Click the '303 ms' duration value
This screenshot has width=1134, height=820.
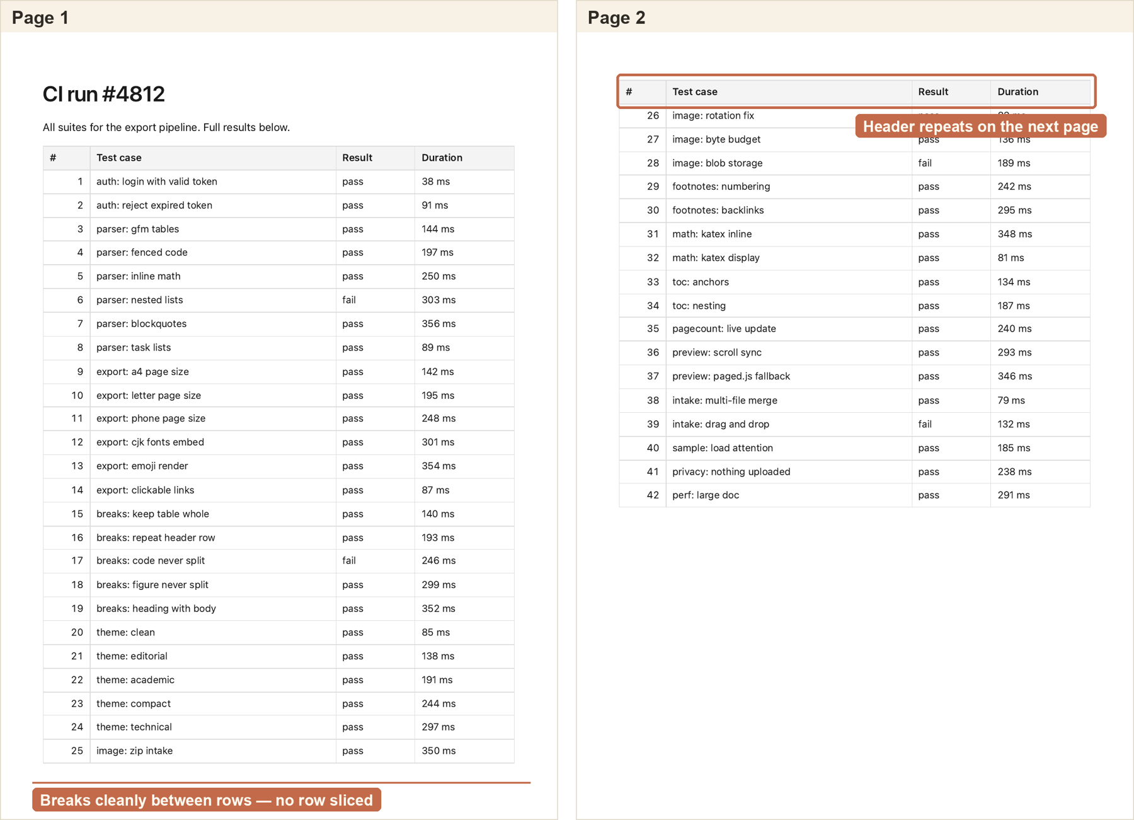coord(438,300)
